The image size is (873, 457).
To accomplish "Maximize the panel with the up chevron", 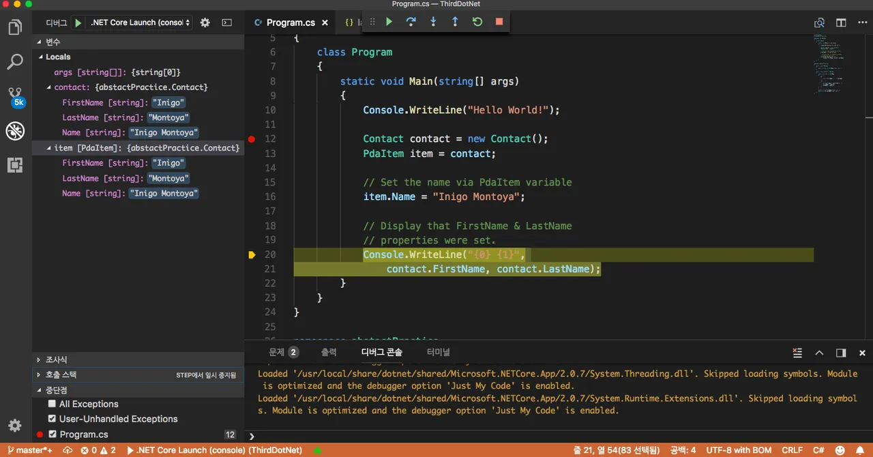I will (819, 353).
